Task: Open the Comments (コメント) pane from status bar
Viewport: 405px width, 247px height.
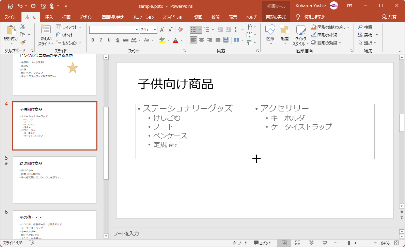Action: tap(262, 243)
